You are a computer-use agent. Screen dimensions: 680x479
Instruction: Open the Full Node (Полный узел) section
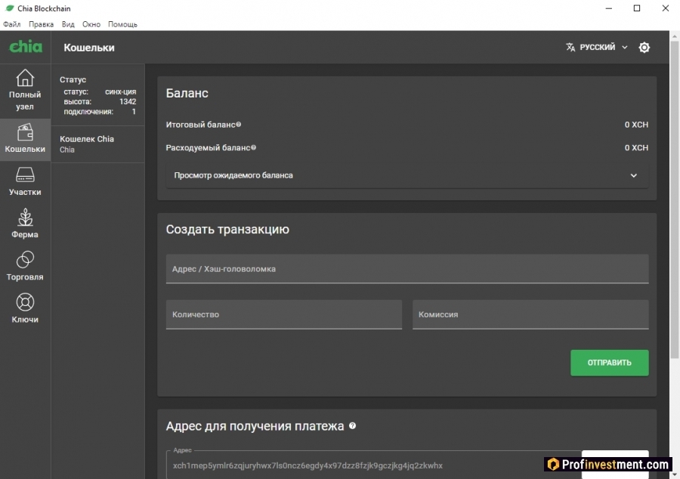pyautogui.click(x=25, y=90)
